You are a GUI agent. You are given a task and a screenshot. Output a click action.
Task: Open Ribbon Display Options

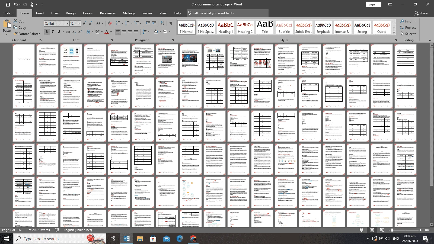(x=390, y=4)
